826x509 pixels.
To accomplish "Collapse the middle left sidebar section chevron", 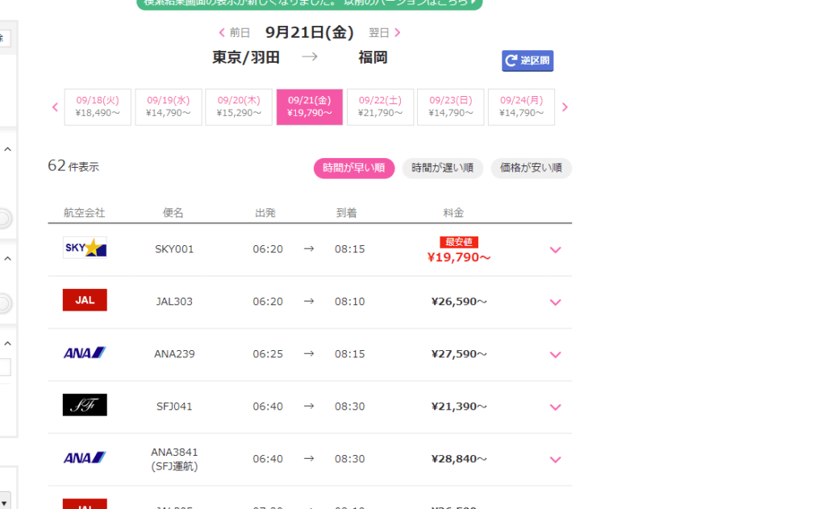I will click(x=8, y=258).
